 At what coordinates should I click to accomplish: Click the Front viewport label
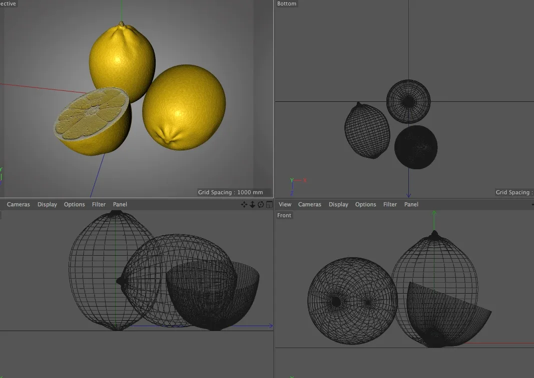(284, 215)
